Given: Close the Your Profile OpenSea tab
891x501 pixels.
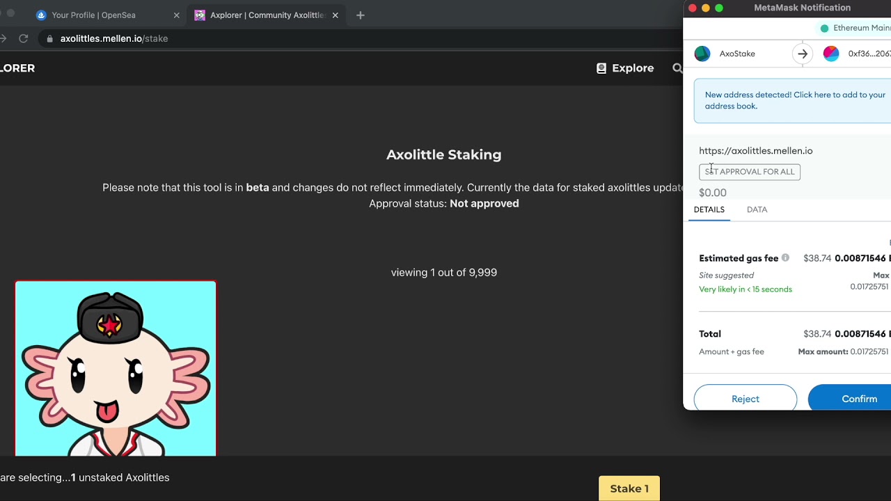Looking at the screenshot, I should click(x=176, y=15).
